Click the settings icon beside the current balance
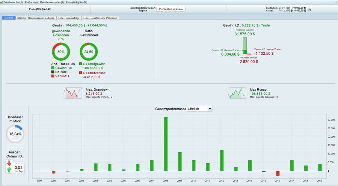Screen dimensions: 338x186 coord(309,9)
